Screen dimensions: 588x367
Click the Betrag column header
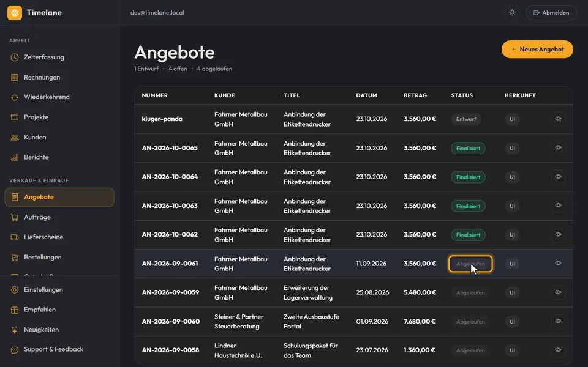coord(415,95)
